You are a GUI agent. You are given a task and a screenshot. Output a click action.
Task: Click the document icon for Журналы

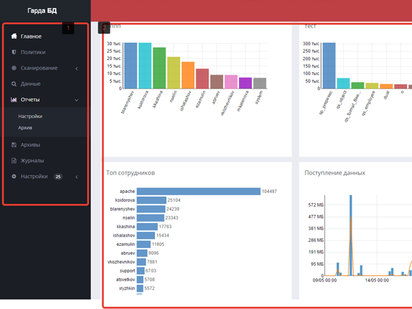[14, 161]
